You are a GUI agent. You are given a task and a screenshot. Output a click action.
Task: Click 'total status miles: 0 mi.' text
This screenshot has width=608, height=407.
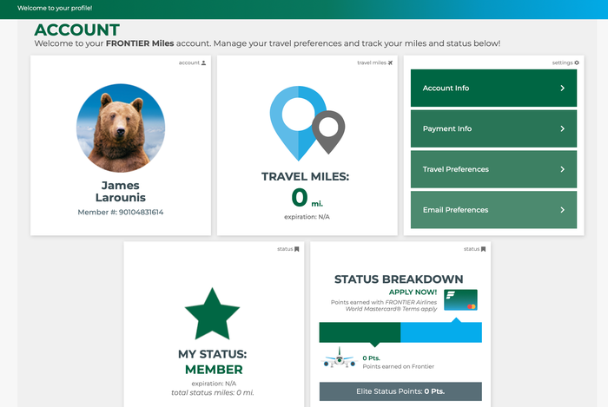[213, 392]
